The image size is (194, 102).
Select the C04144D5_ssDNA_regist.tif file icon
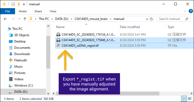click(58, 46)
